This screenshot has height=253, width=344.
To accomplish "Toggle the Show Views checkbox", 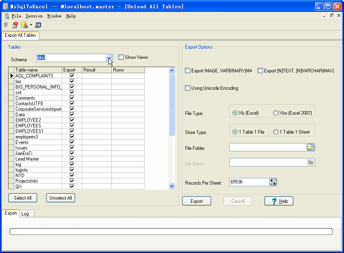I will click(121, 57).
